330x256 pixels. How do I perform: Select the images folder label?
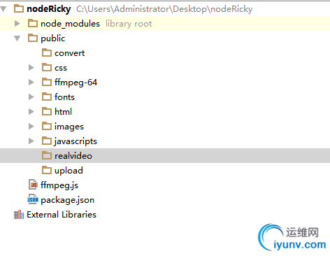pos(69,127)
